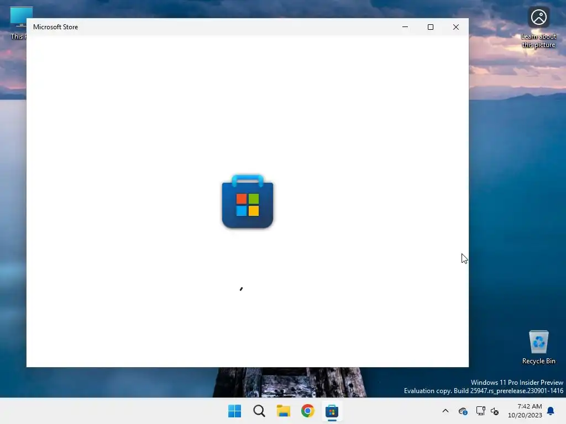Viewport: 566px width, 424px height.
Task: Open network display tray icon
Action: coord(480,411)
